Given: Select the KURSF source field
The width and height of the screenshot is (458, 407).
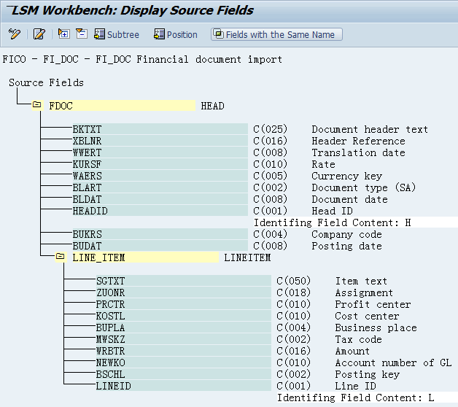Looking at the screenshot, I should pos(160,164).
